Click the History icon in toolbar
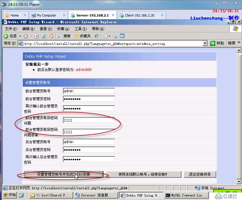Image resolution: width=242 pixels, height=200 pixels. [x=97, y=36]
